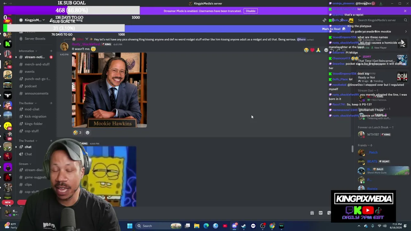This screenshot has height=231, width=411.
Task: Collapse the Information category
Action: pyautogui.click(x=28, y=51)
